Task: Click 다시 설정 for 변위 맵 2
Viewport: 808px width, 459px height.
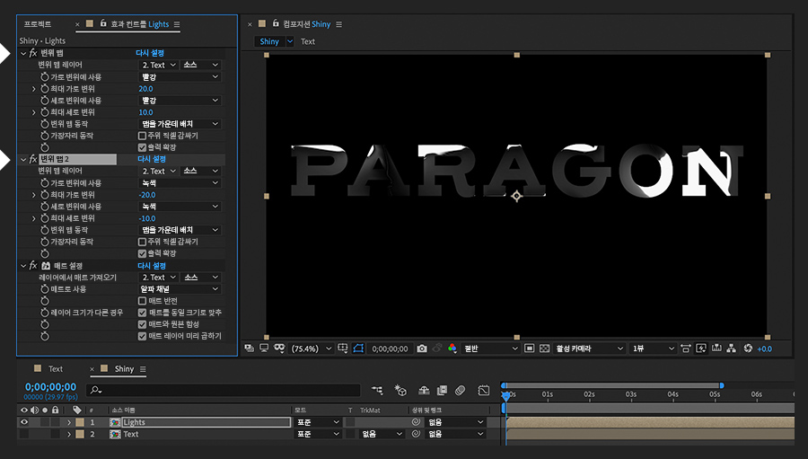Action: click(x=151, y=159)
